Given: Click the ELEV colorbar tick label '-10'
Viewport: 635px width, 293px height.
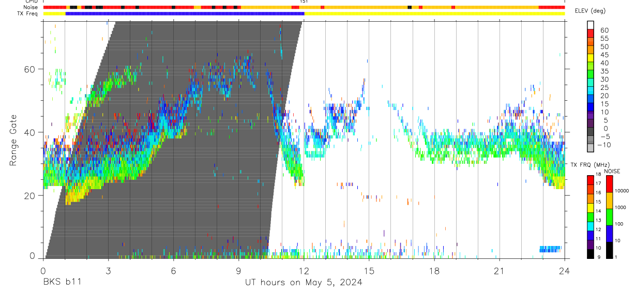Looking at the screenshot, I should [604, 145].
